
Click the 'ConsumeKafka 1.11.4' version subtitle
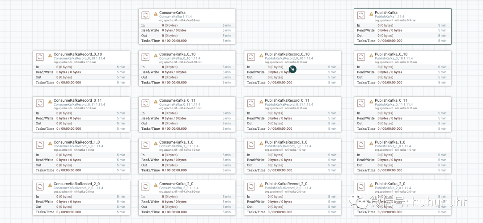coord(174,17)
